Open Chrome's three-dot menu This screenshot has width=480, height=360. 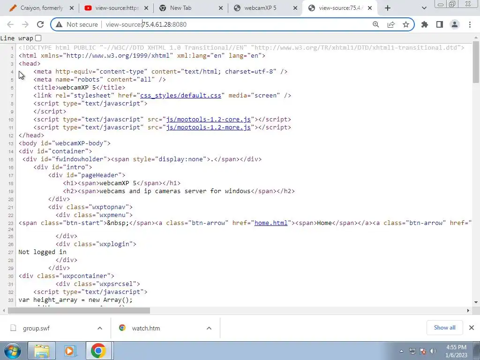pyautogui.click(x=470, y=24)
